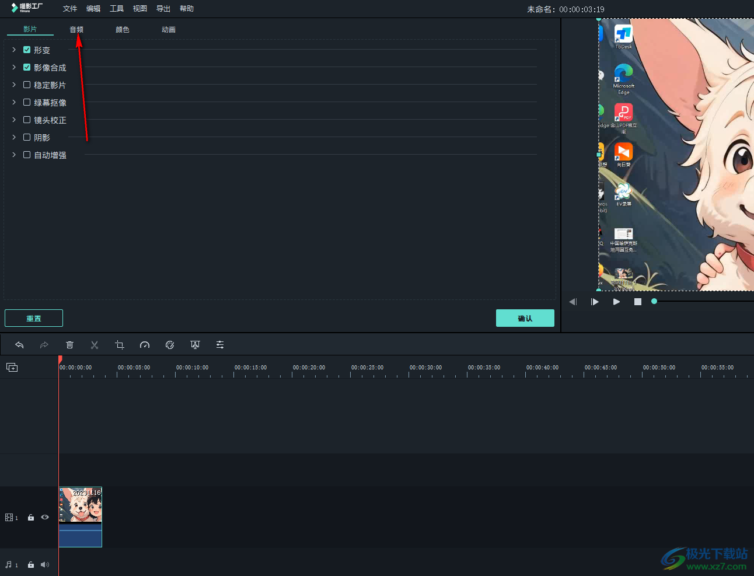The height and width of the screenshot is (576, 754).
Task: Open the 导出 menu
Action: pyautogui.click(x=163, y=9)
